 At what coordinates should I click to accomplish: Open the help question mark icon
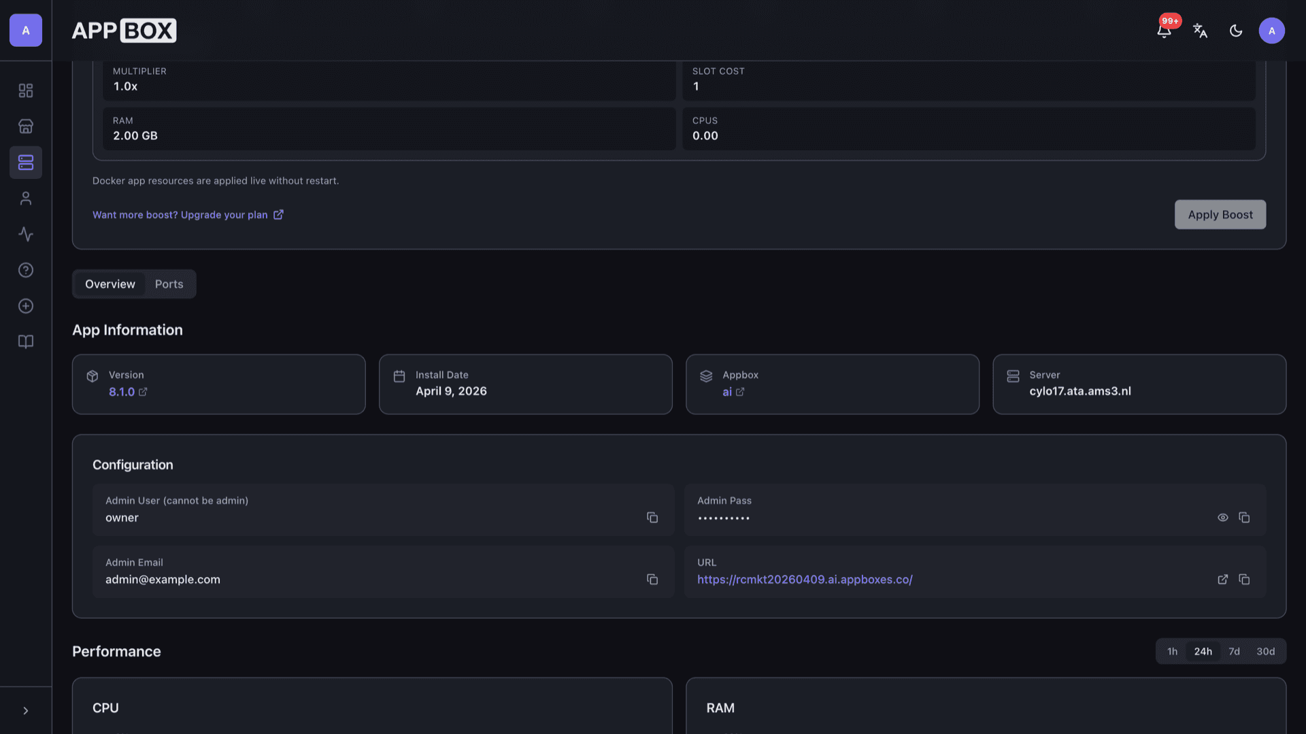click(26, 270)
